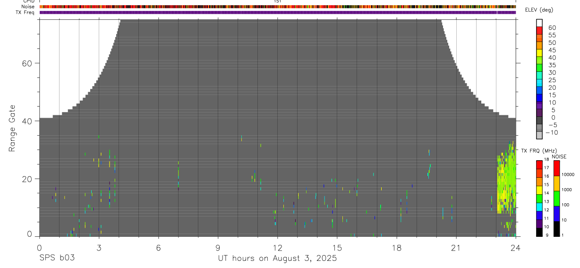Click the 'NOISE' legend title
The image size is (580, 268).
[x=559, y=156]
